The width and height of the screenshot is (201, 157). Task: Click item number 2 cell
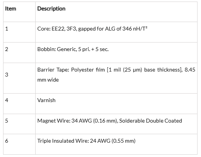tap(19, 53)
